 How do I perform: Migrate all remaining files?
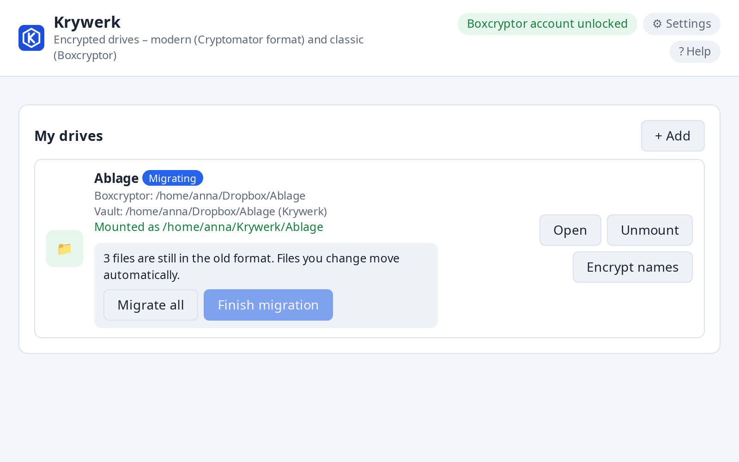(x=151, y=305)
